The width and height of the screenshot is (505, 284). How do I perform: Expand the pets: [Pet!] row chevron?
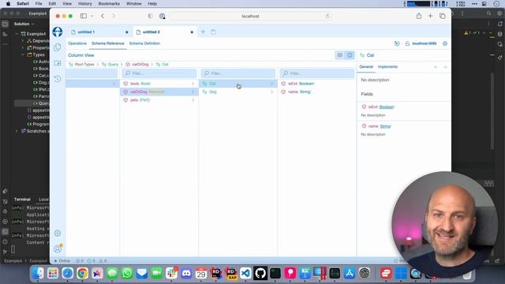click(193, 100)
